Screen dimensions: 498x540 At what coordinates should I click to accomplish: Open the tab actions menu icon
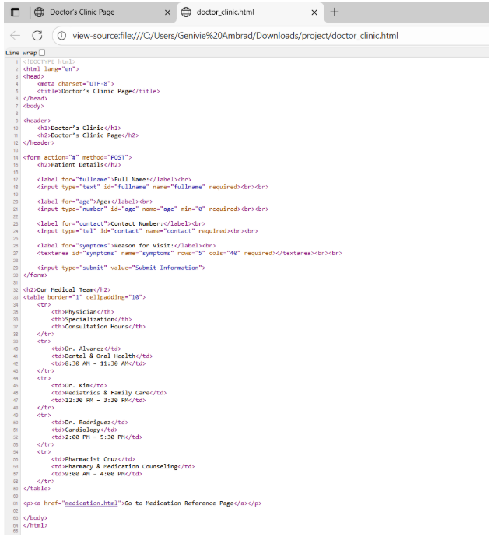(15, 12)
